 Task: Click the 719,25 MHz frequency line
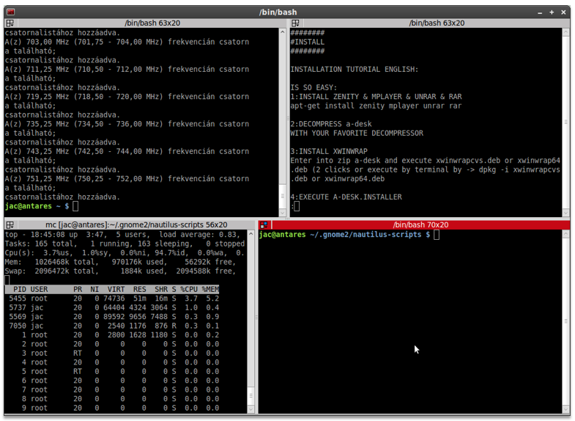(x=127, y=97)
